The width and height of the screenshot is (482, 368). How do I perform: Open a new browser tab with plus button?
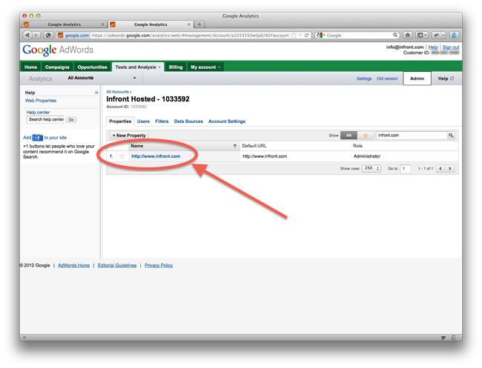tap(199, 24)
